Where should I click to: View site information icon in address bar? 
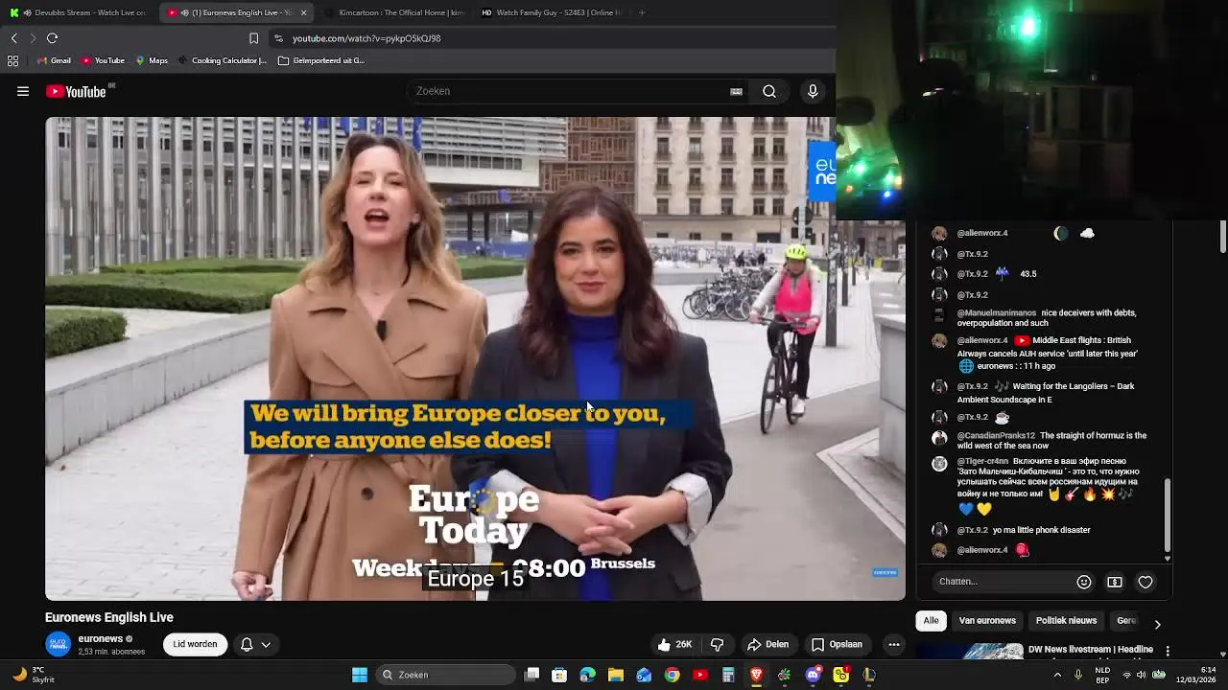[278, 38]
